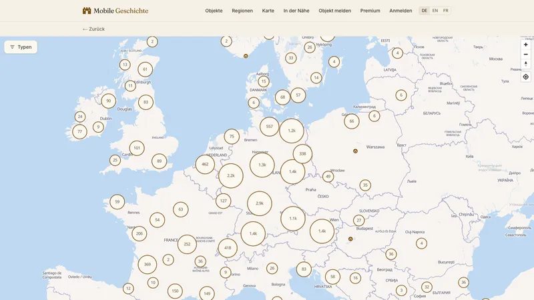Reset map bearing with compass icon

point(526,64)
